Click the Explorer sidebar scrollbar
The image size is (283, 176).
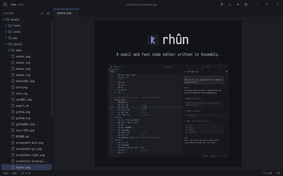(x=52, y=69)
